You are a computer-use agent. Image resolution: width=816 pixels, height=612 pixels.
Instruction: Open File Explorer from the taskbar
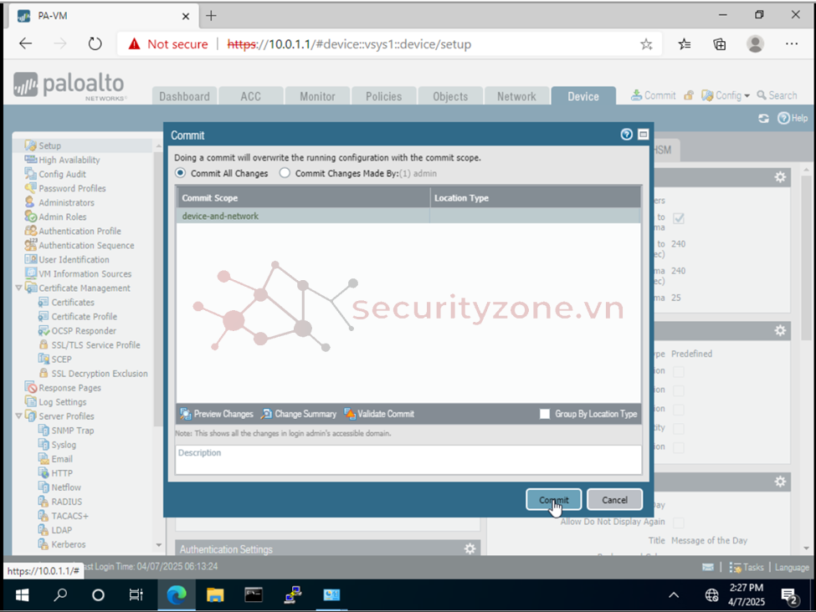215,595
